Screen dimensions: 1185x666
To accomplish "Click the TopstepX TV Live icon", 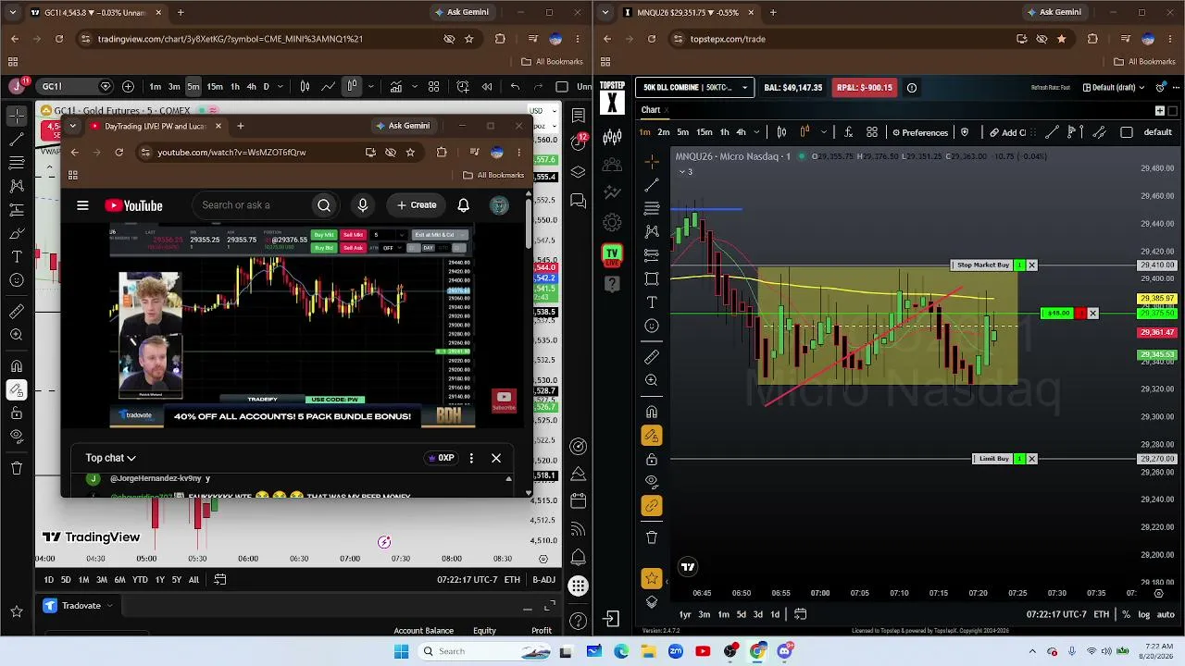I will (612, 253).
